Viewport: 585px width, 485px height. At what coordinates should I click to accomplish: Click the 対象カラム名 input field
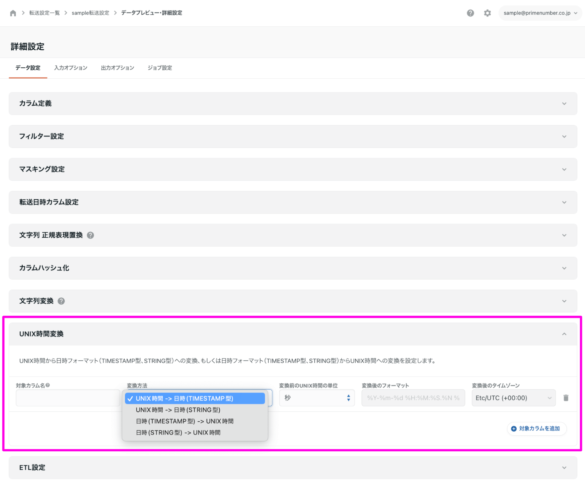[x=68, y=398]
